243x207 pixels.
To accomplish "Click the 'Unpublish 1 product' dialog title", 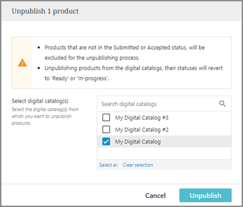I will pos(45,11).
